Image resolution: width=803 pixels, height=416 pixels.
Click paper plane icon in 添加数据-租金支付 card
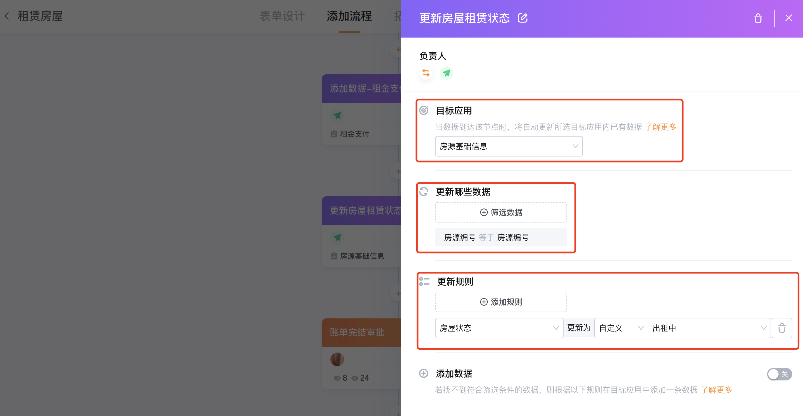[337, 115]
